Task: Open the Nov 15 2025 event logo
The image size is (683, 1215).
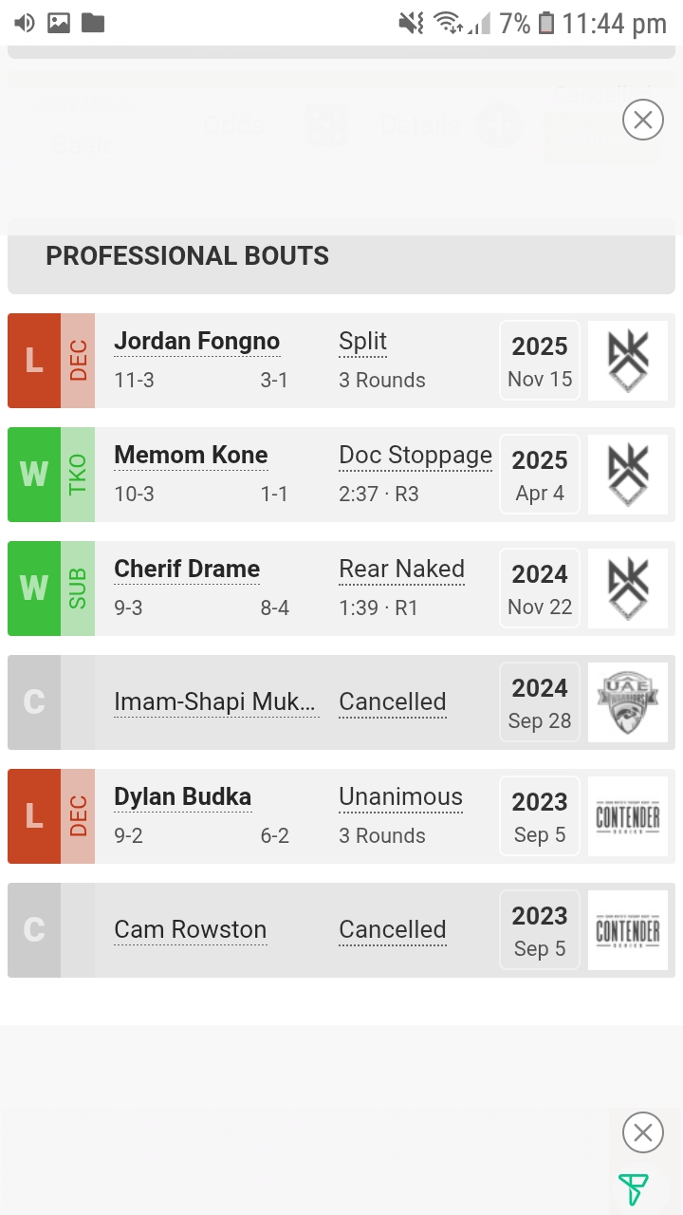Action: (x=628, y=361)
